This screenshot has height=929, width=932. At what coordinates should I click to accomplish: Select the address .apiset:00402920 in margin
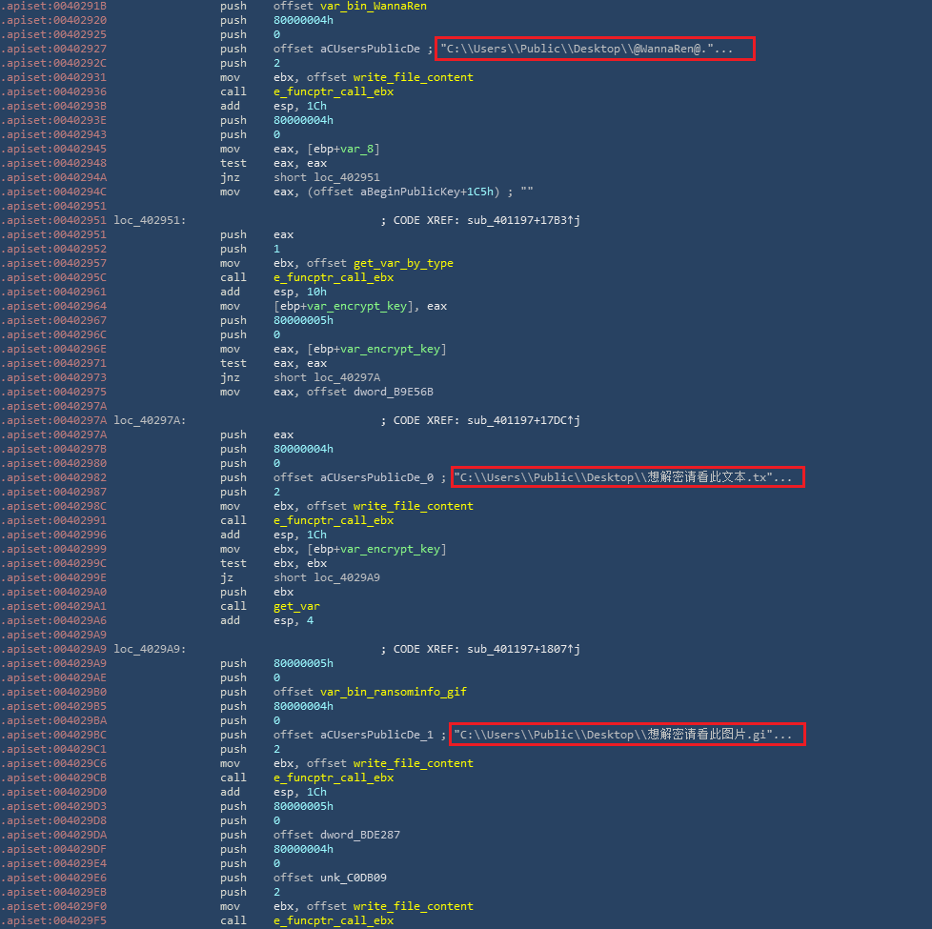point(54,20)
